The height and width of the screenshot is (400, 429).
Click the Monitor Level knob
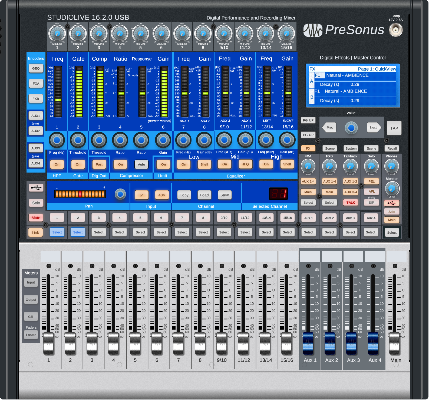(x=392, y=189)
